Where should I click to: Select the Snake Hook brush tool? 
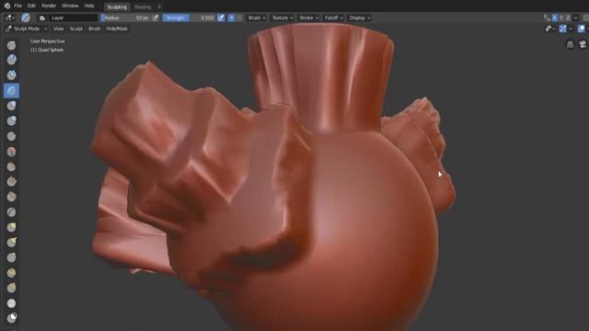tap(11, 243)
